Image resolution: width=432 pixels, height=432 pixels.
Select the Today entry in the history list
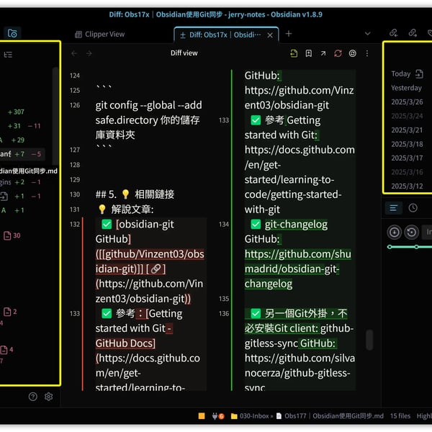click(x=400, y=74)
